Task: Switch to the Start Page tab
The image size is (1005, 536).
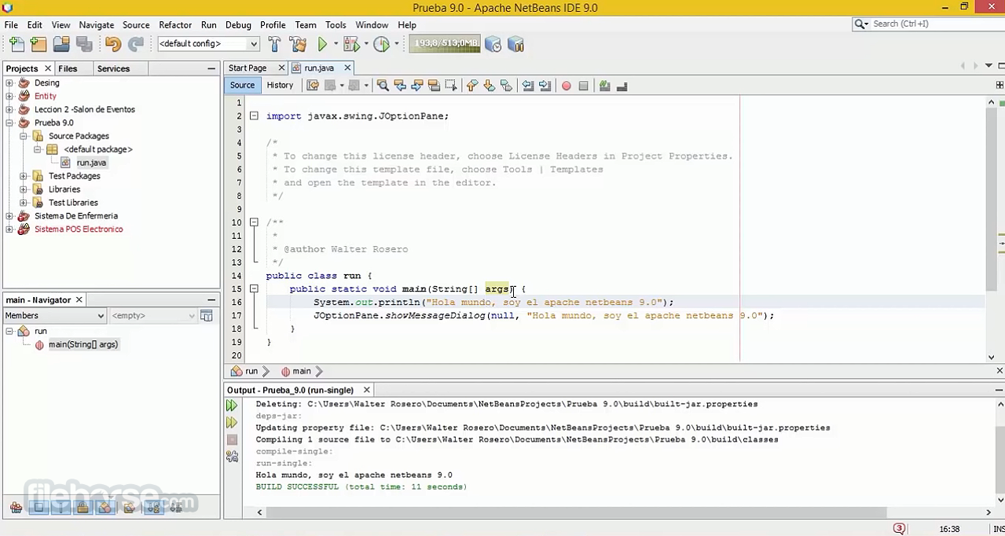Action: 248,68
